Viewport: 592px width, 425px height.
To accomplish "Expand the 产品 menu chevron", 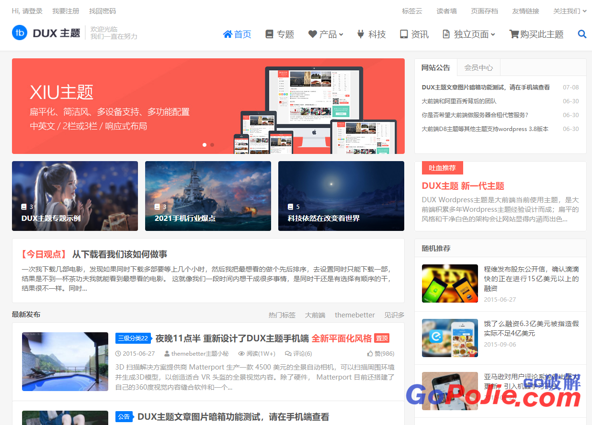I will 341,34.
